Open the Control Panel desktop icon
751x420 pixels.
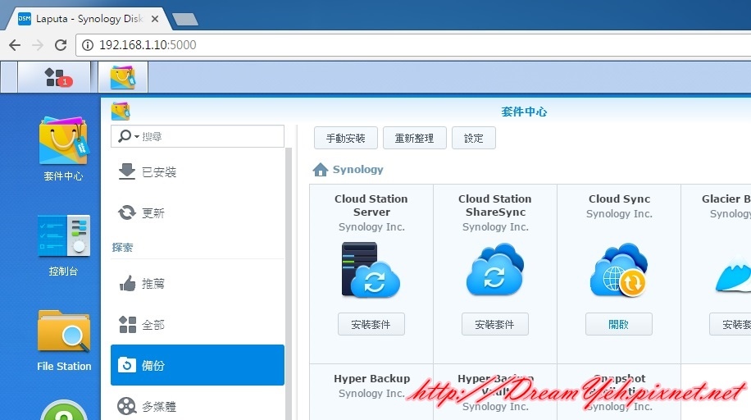(x=63, y=245)
